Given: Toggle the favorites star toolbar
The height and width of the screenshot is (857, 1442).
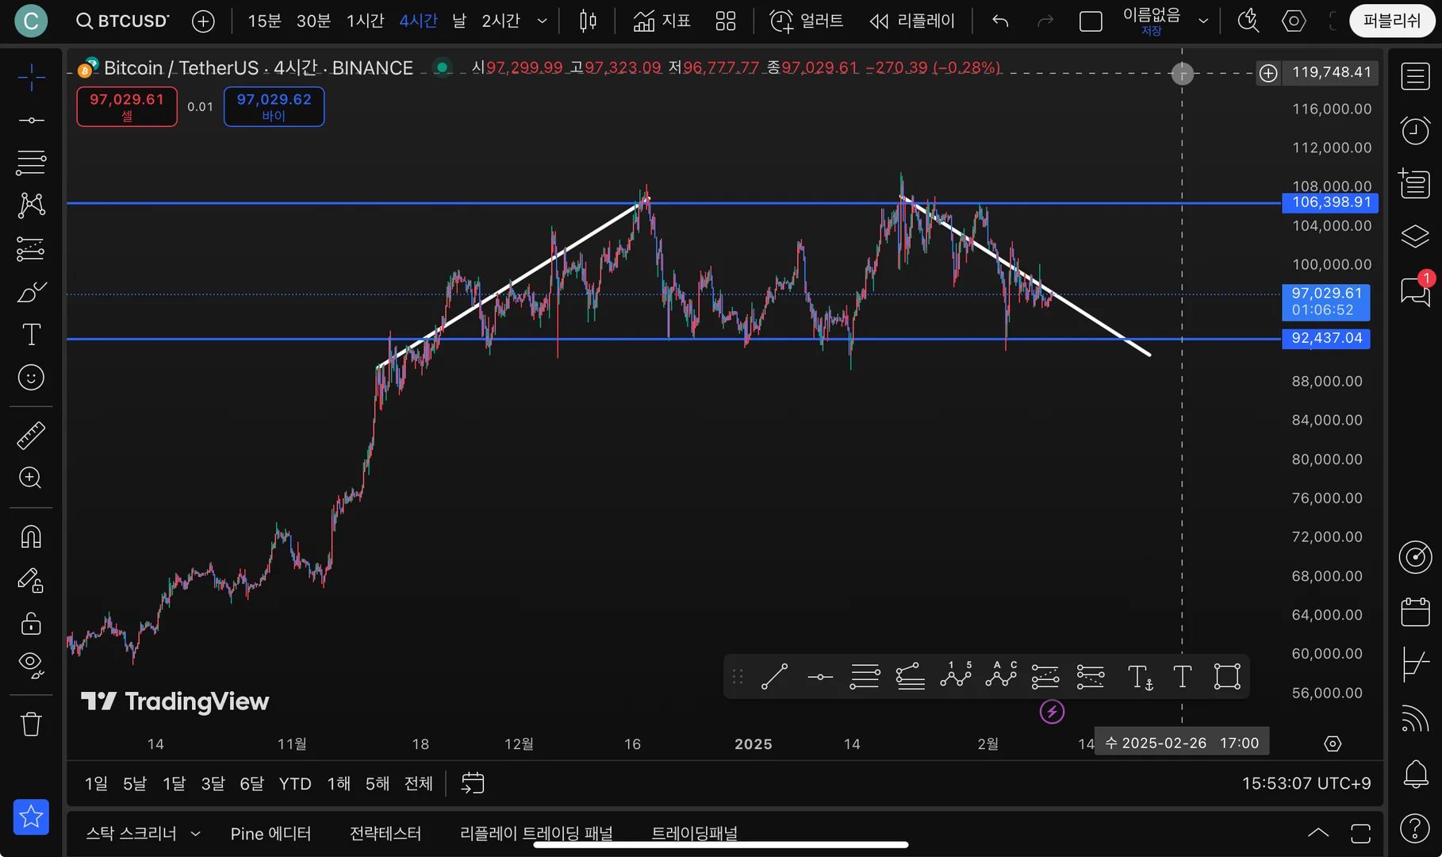Looking at the screenshot, I should [x=31, y=817].
